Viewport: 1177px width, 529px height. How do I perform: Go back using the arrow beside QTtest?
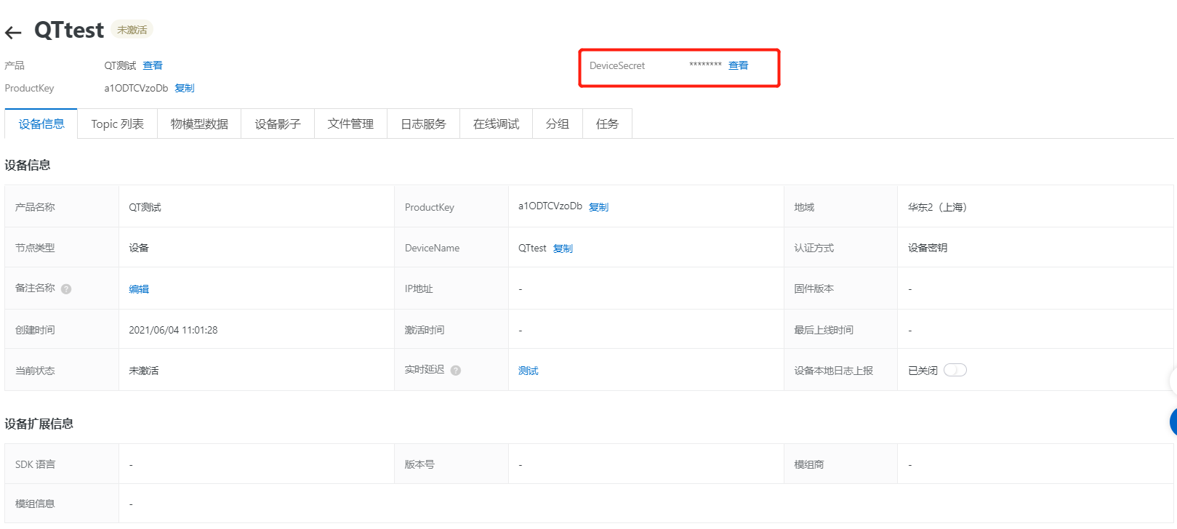(x=13, y=32)
